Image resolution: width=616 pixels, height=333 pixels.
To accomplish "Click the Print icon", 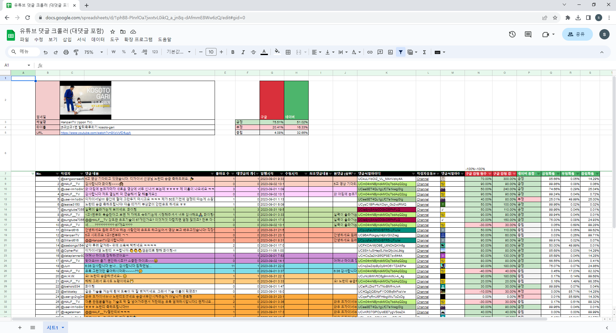I will tap(66, 52).
